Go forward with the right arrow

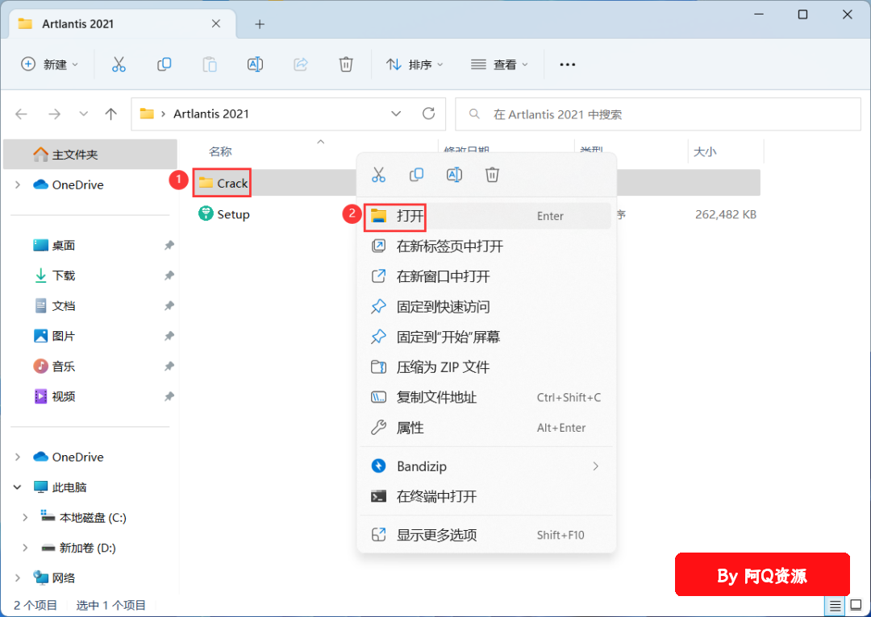[x=54, y=114]
